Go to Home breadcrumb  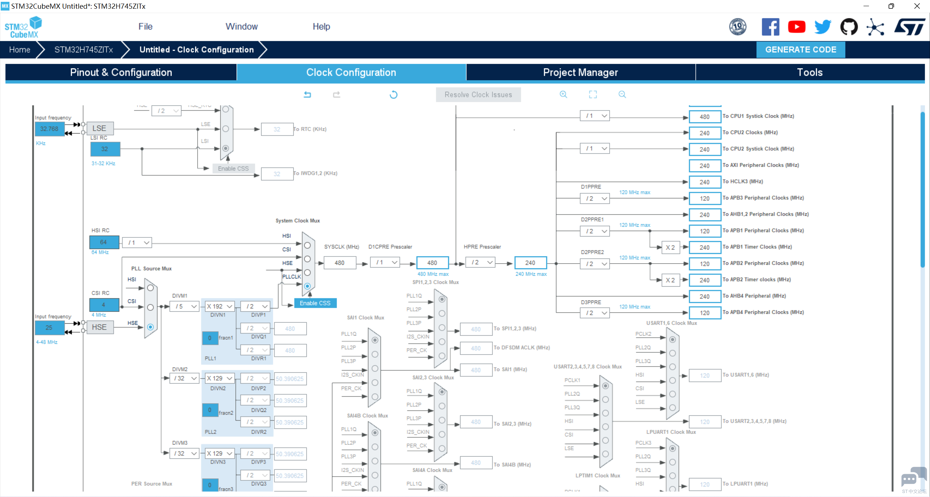[20, 50]
